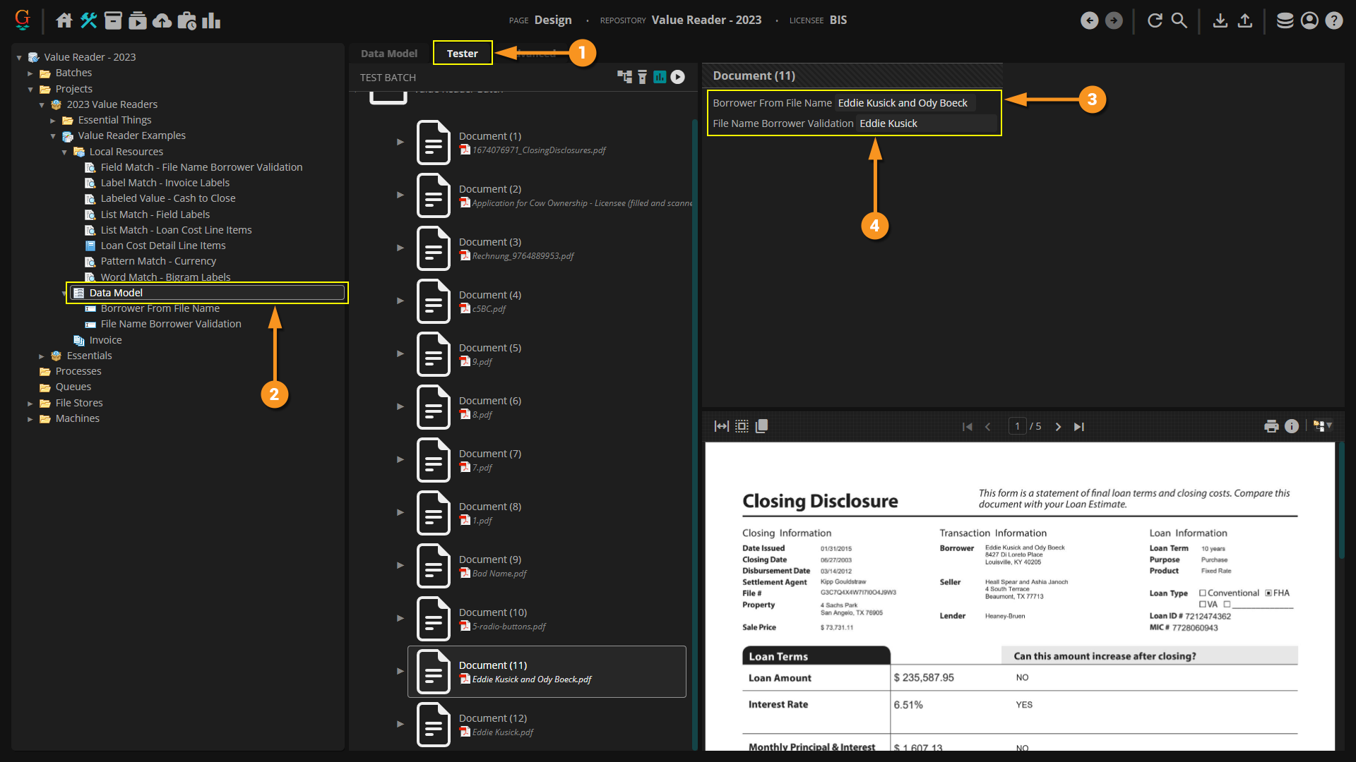Click the print icon in document viewer
1356x762 pixels.
click(x=1271, y=426)
